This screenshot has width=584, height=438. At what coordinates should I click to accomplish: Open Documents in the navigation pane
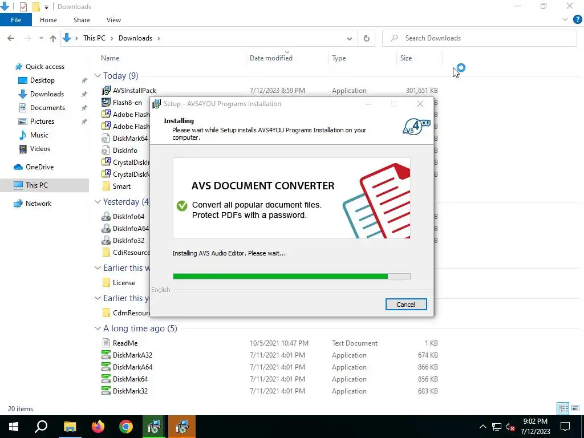coord(47,108)
